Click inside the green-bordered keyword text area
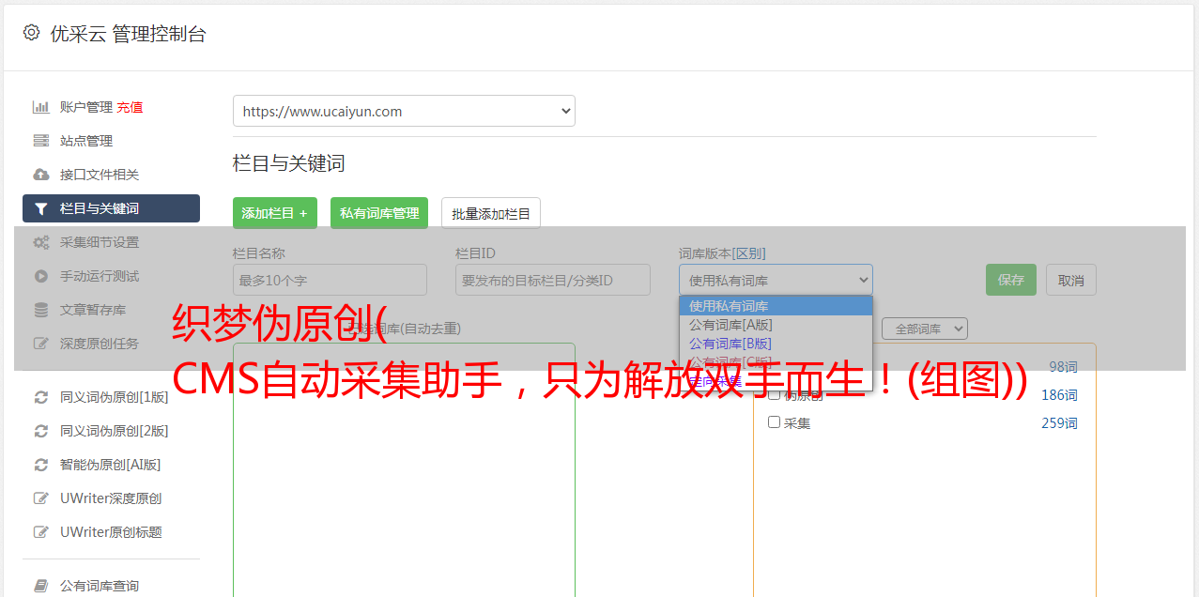 pos(404,469)
